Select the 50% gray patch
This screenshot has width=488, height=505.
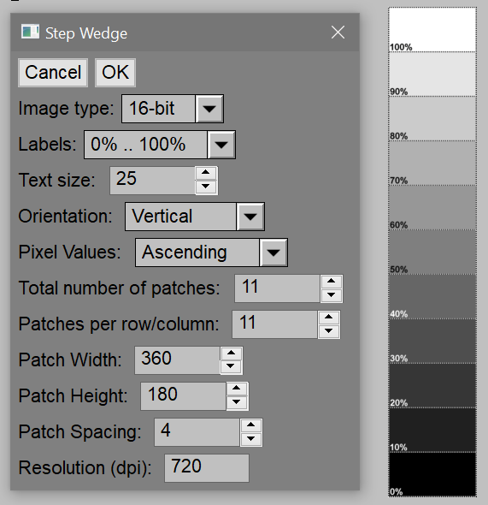pos(432,253)
